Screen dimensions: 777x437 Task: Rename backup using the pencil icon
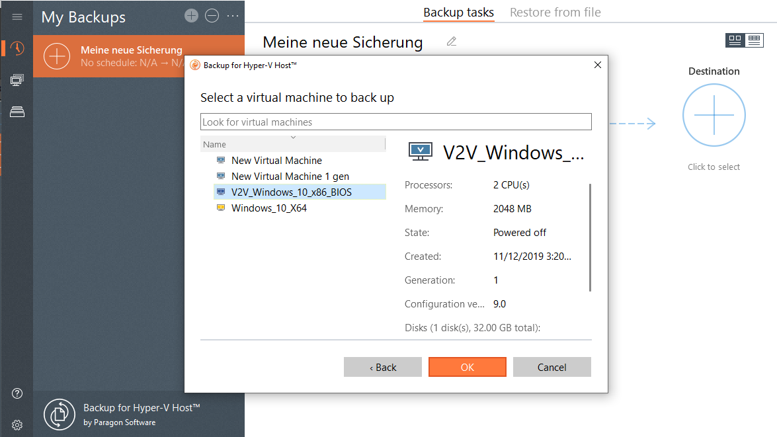[x=452, y=41]
